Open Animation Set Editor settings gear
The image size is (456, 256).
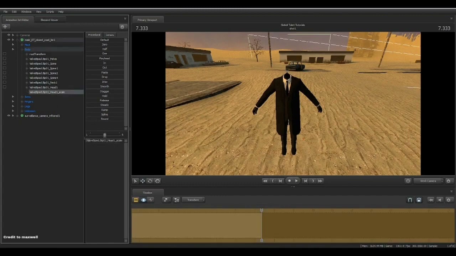[122, 27]
